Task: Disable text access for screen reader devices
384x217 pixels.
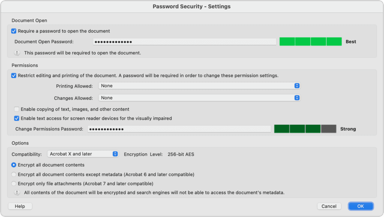Action: 17,118
